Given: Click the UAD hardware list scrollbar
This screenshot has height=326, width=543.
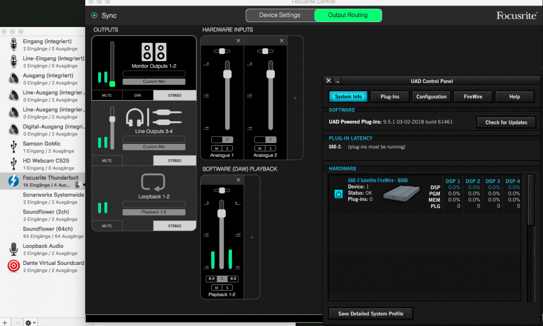Looking at the screenshot, I should click(x=531, y=200).
